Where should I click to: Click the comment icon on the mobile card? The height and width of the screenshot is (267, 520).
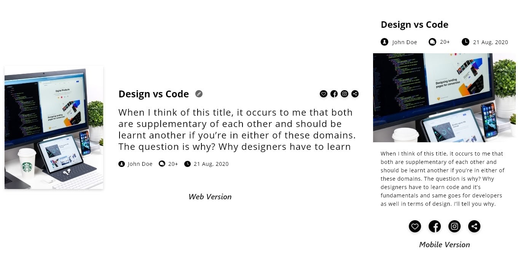(432, 42)
